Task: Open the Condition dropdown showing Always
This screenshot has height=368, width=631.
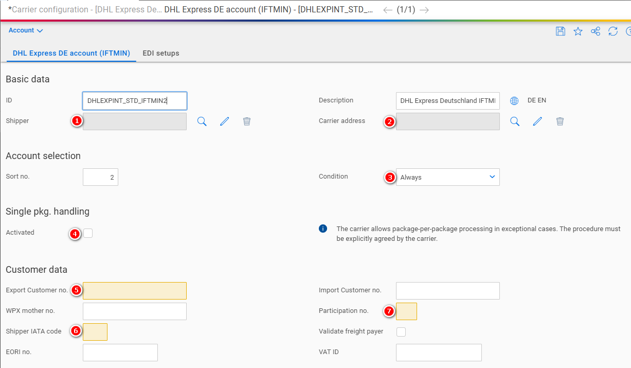Action: tap(448, 177)
